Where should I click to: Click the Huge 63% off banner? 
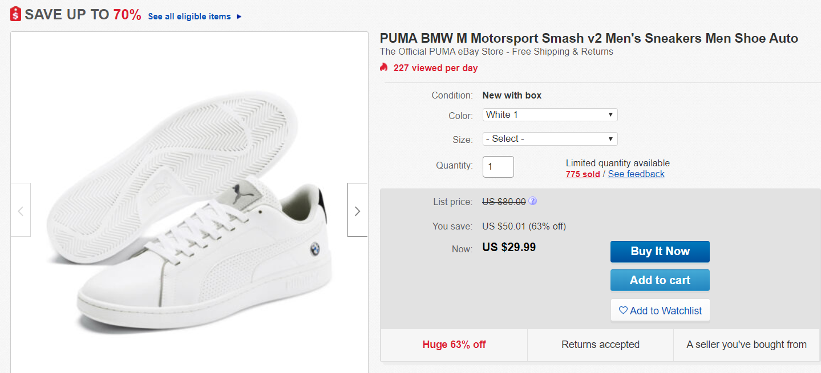tap(454, 345)
